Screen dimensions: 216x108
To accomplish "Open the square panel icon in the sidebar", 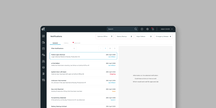I will (43, 49).
